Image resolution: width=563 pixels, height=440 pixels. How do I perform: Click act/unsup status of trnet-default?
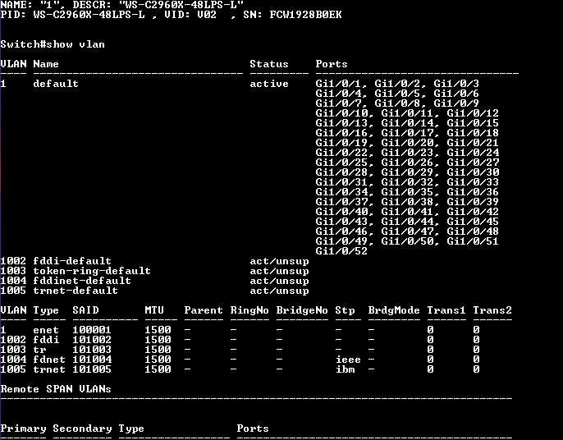point(279,291)
